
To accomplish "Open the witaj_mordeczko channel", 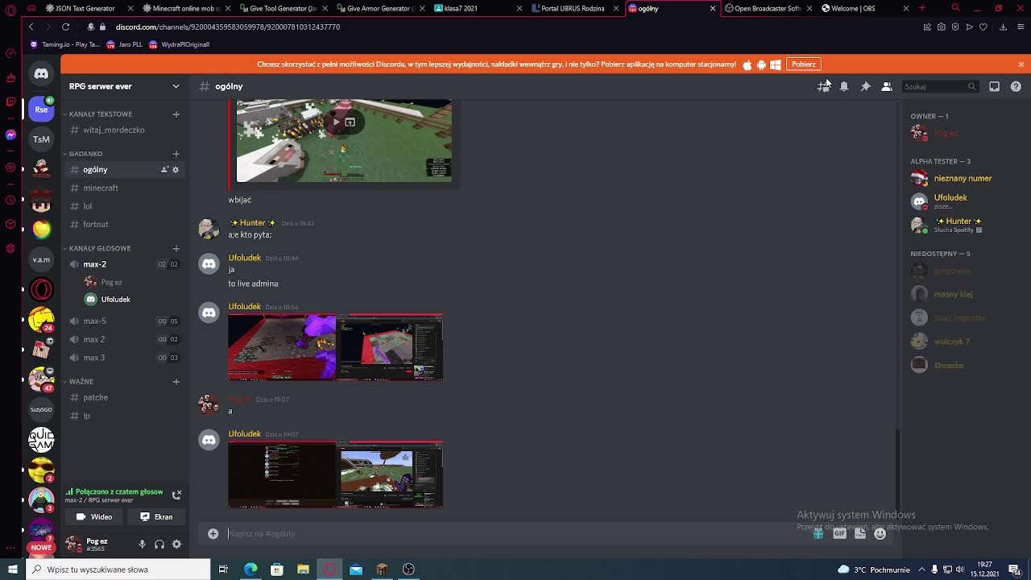I will click(125, 130).
